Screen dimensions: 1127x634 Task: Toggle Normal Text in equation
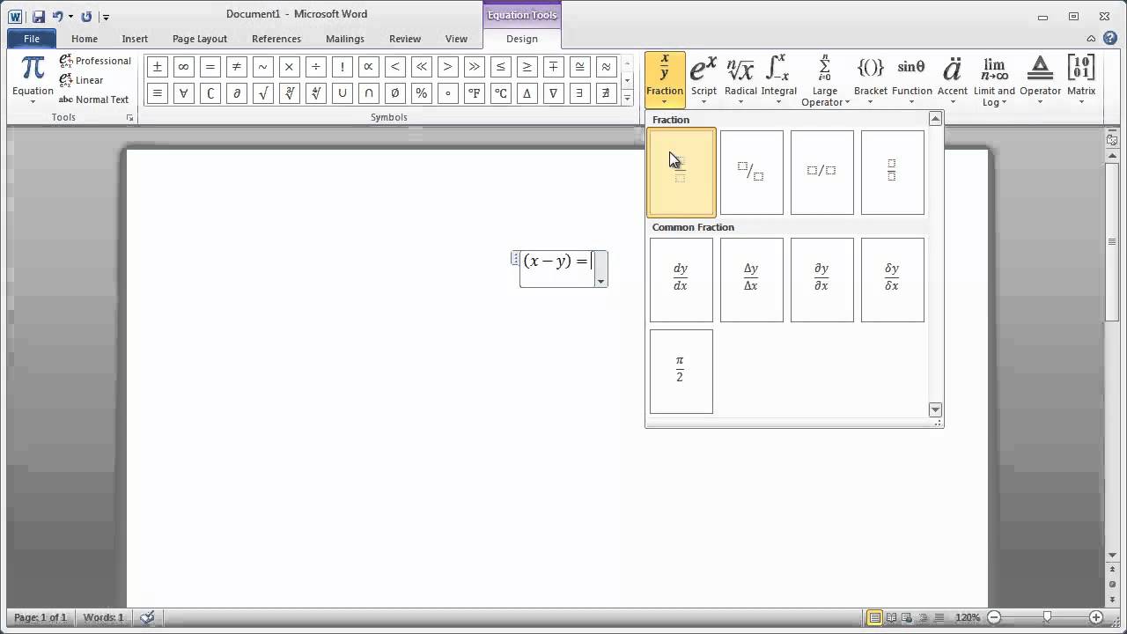(x=94, y=100)
